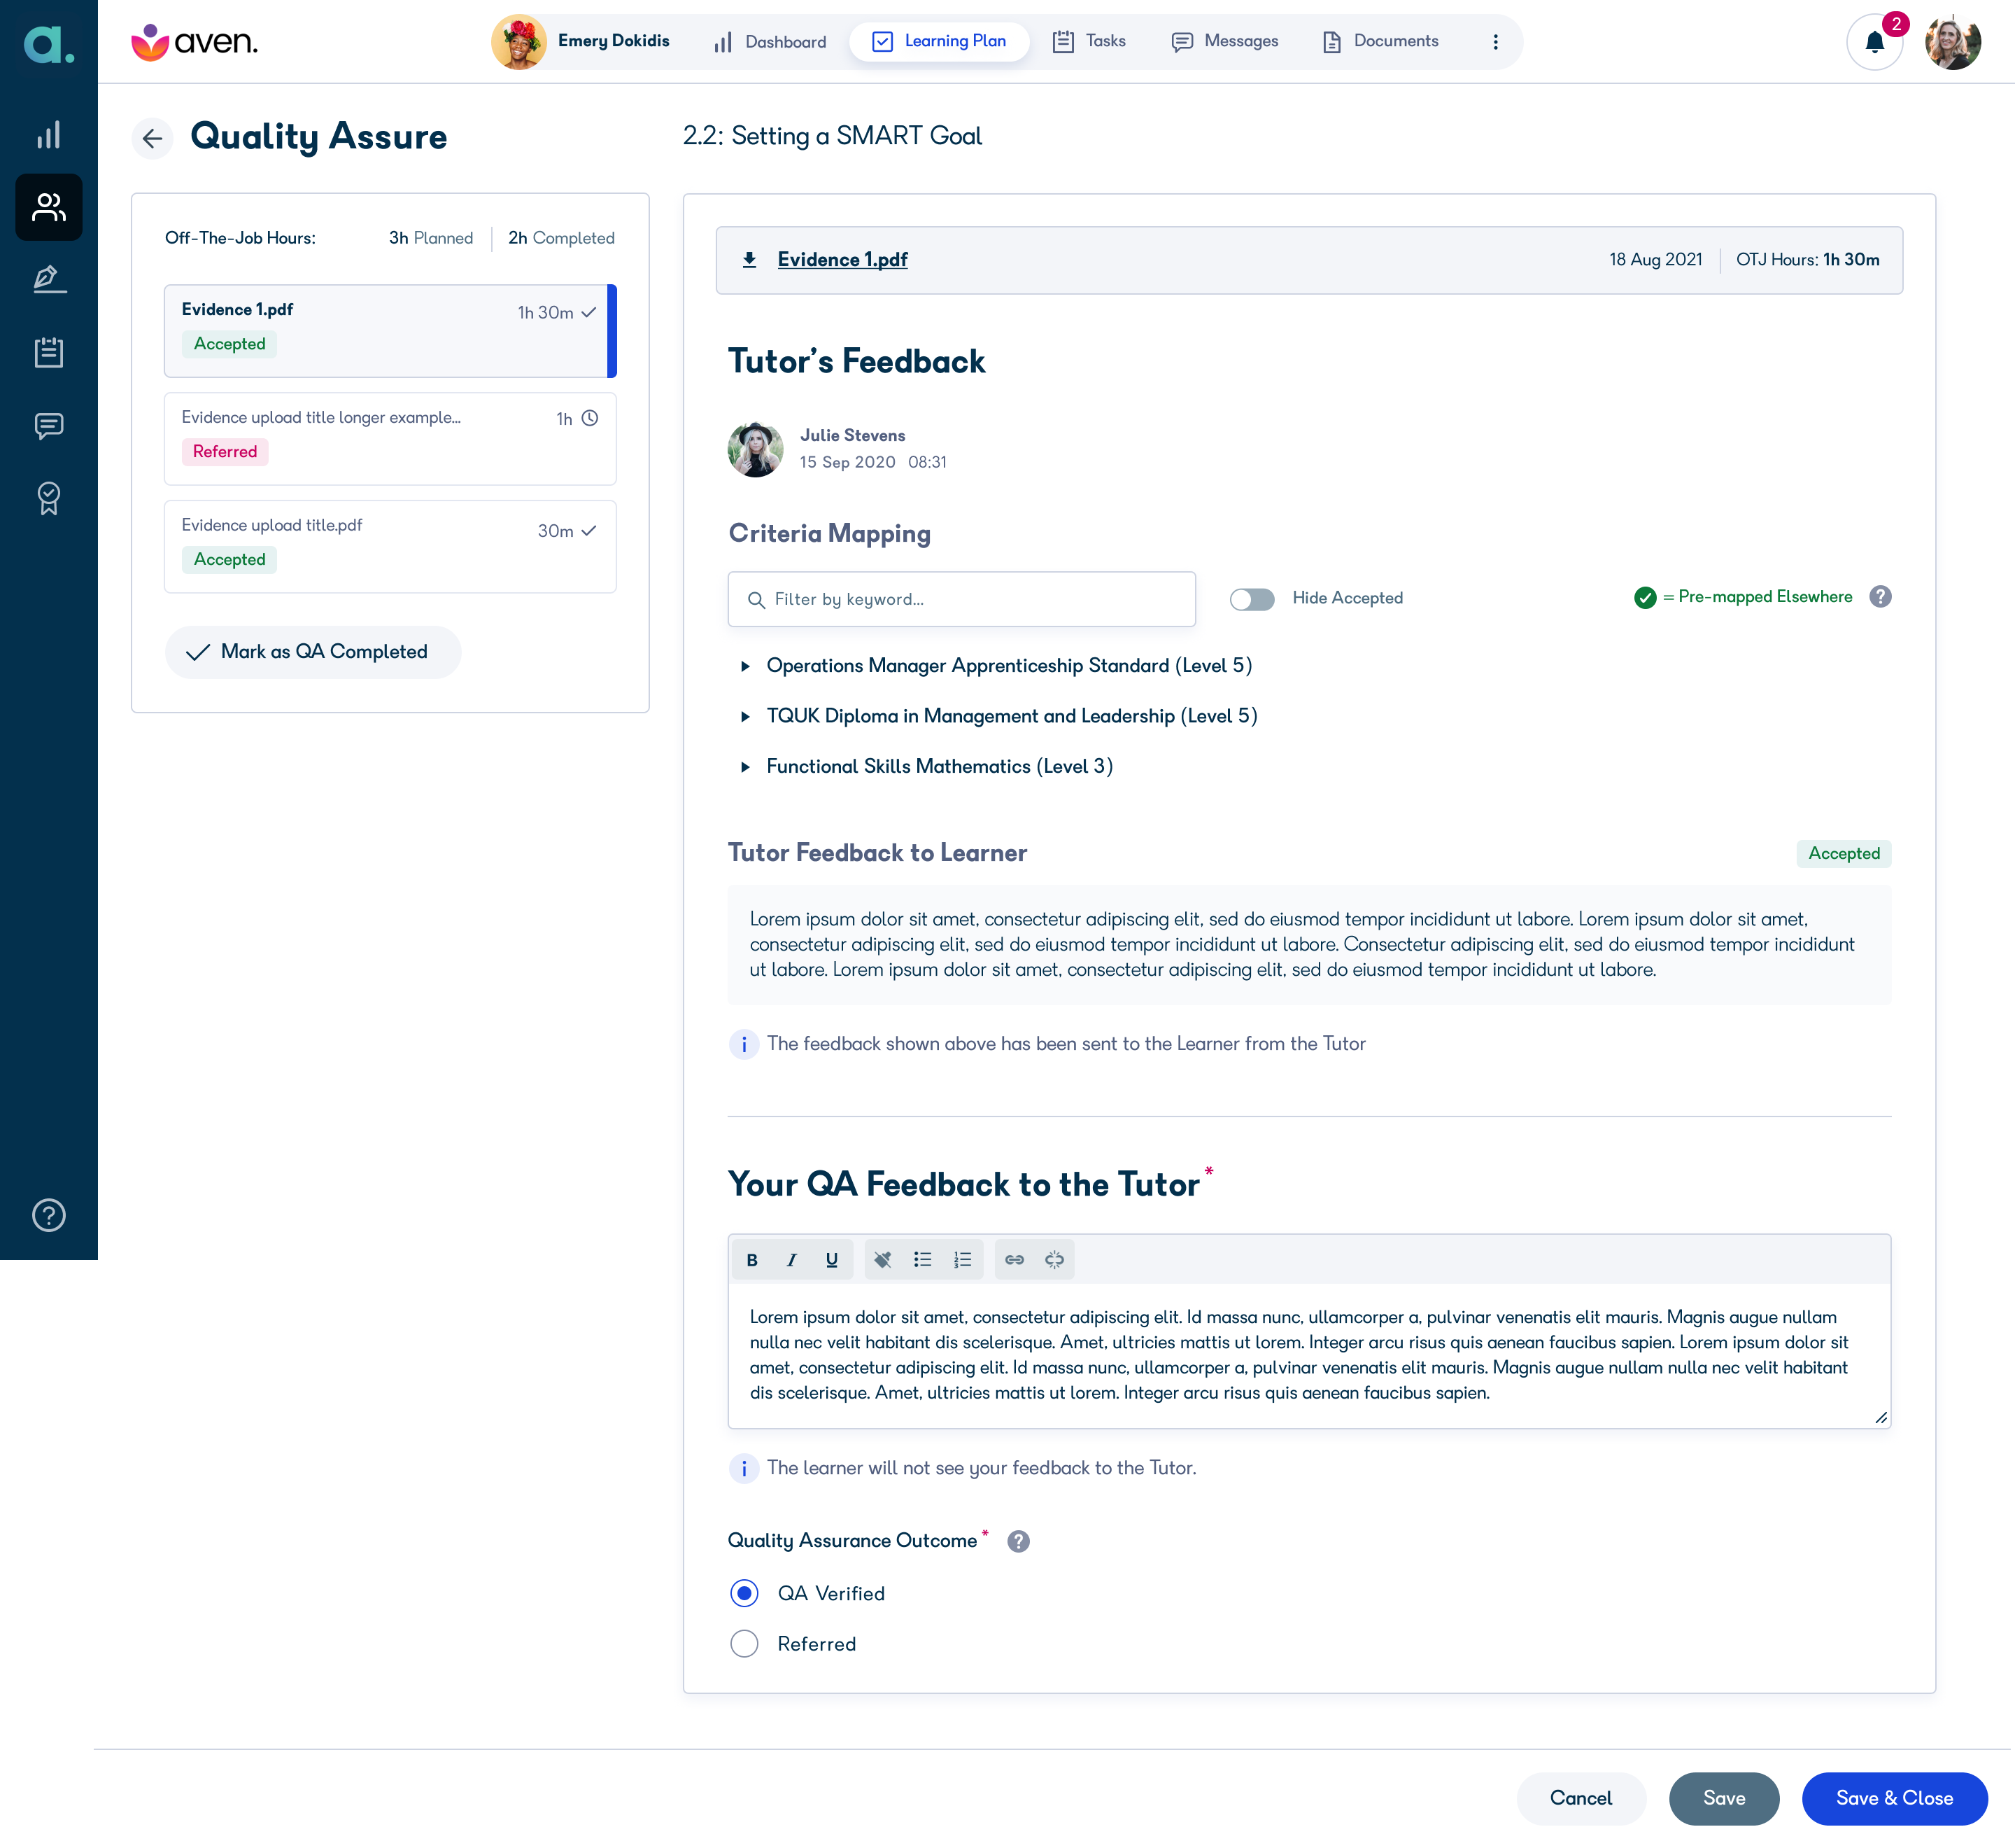Click the Referred status badge
Screen dimensions: 2015x1848
coord(225,452)
